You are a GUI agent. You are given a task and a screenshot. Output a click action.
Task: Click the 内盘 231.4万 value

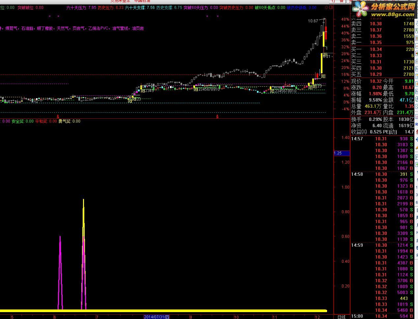click(x=405, y=112)
